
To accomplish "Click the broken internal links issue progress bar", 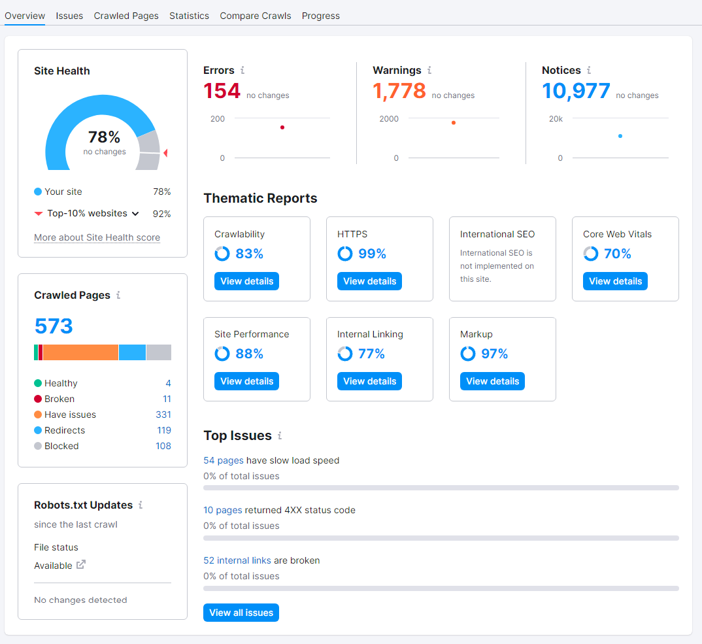I will [441, 588].
